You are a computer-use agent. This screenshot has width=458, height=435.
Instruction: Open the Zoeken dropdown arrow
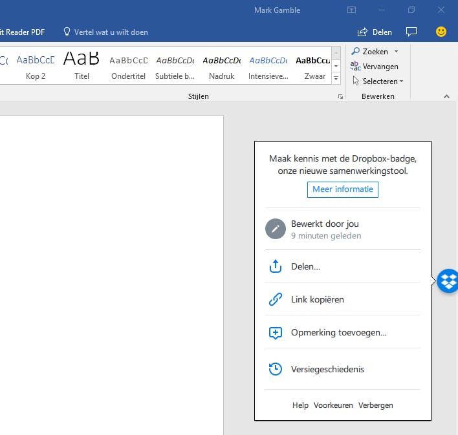pyautogui.click(x=396, y=52)
